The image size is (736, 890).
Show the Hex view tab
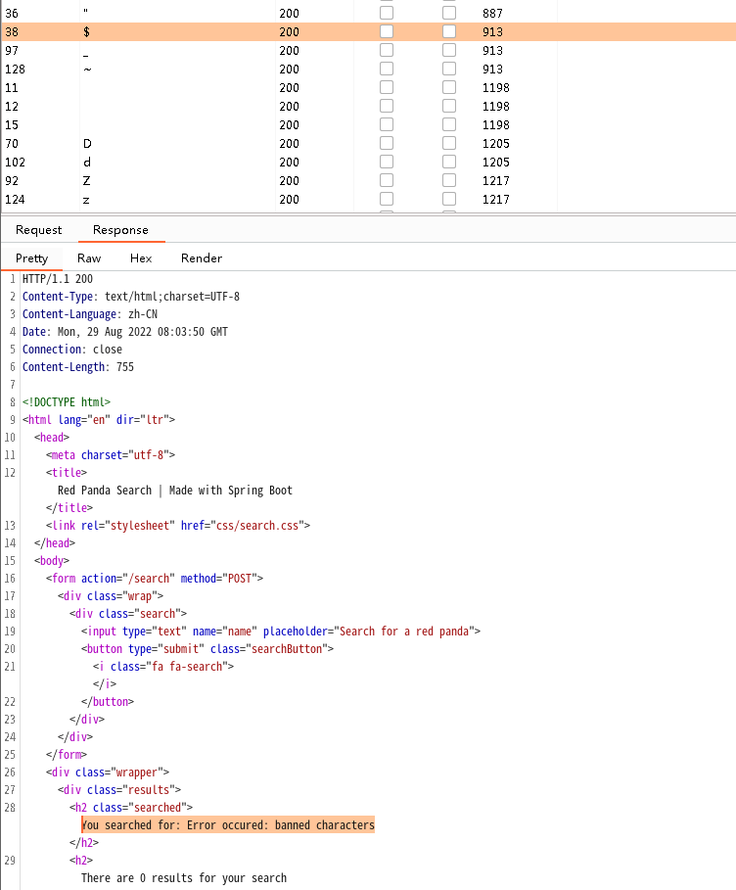pos(141,258)
